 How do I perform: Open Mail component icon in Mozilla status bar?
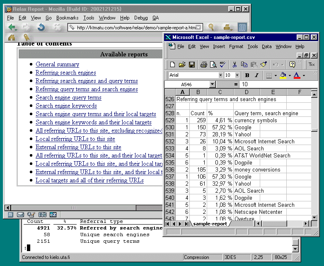[20, 215]
